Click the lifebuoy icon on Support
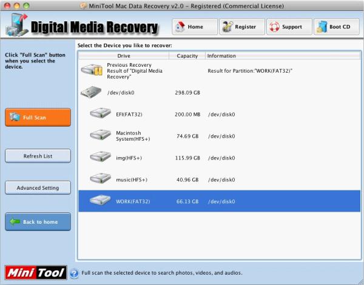Image resolution: width=364 pixels, height=285 pixels. 274,27
